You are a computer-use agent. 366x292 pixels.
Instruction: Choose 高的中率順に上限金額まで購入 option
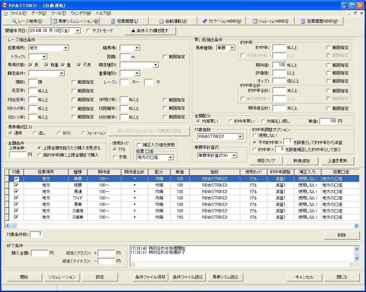tap(39, 155)
